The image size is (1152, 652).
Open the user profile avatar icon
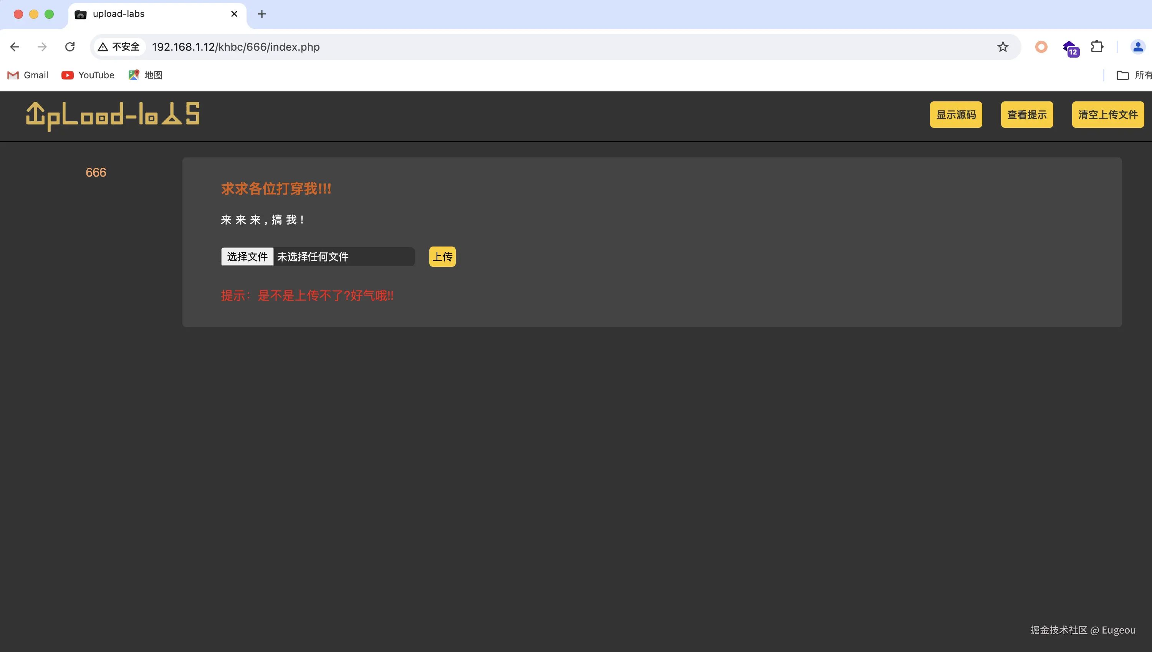[x=1137, y=47]
